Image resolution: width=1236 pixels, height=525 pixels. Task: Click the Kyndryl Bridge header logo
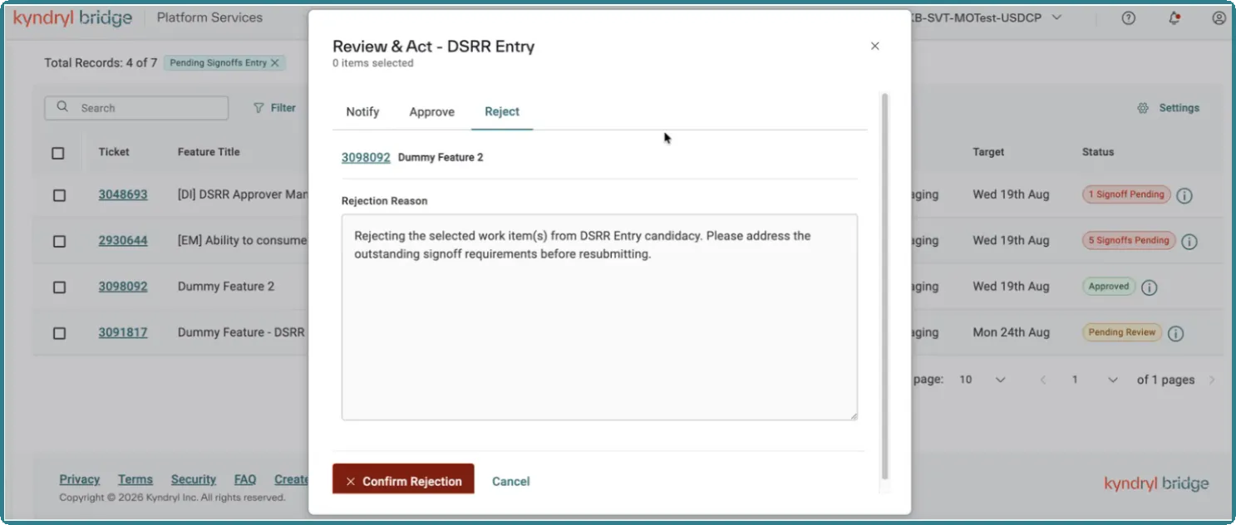(x=72, y=18)
